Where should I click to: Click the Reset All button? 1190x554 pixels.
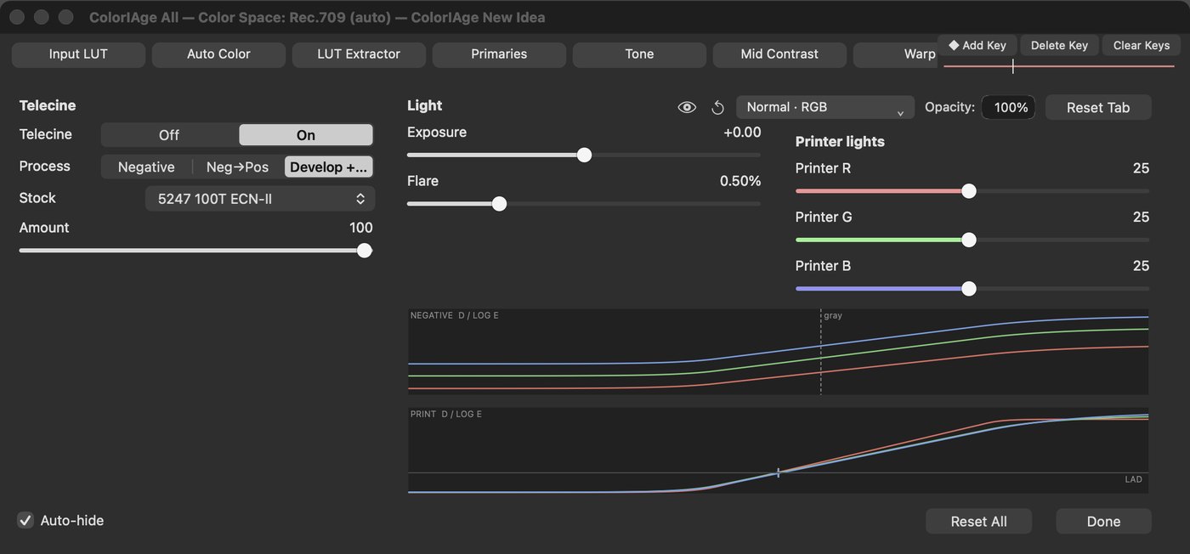pyautogui.click(x=978, y=522)
